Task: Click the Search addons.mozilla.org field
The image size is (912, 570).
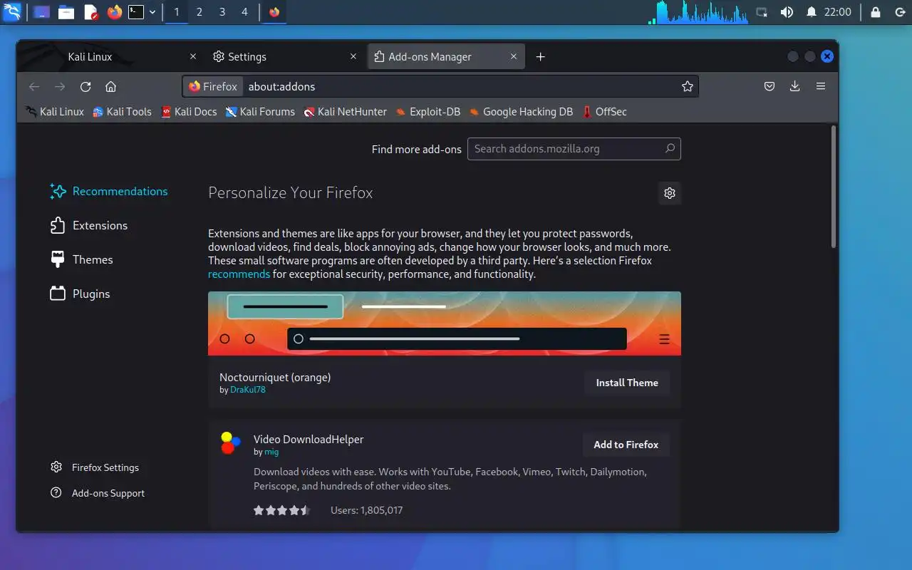Action: pyautogui.click(x=574, y=149)
